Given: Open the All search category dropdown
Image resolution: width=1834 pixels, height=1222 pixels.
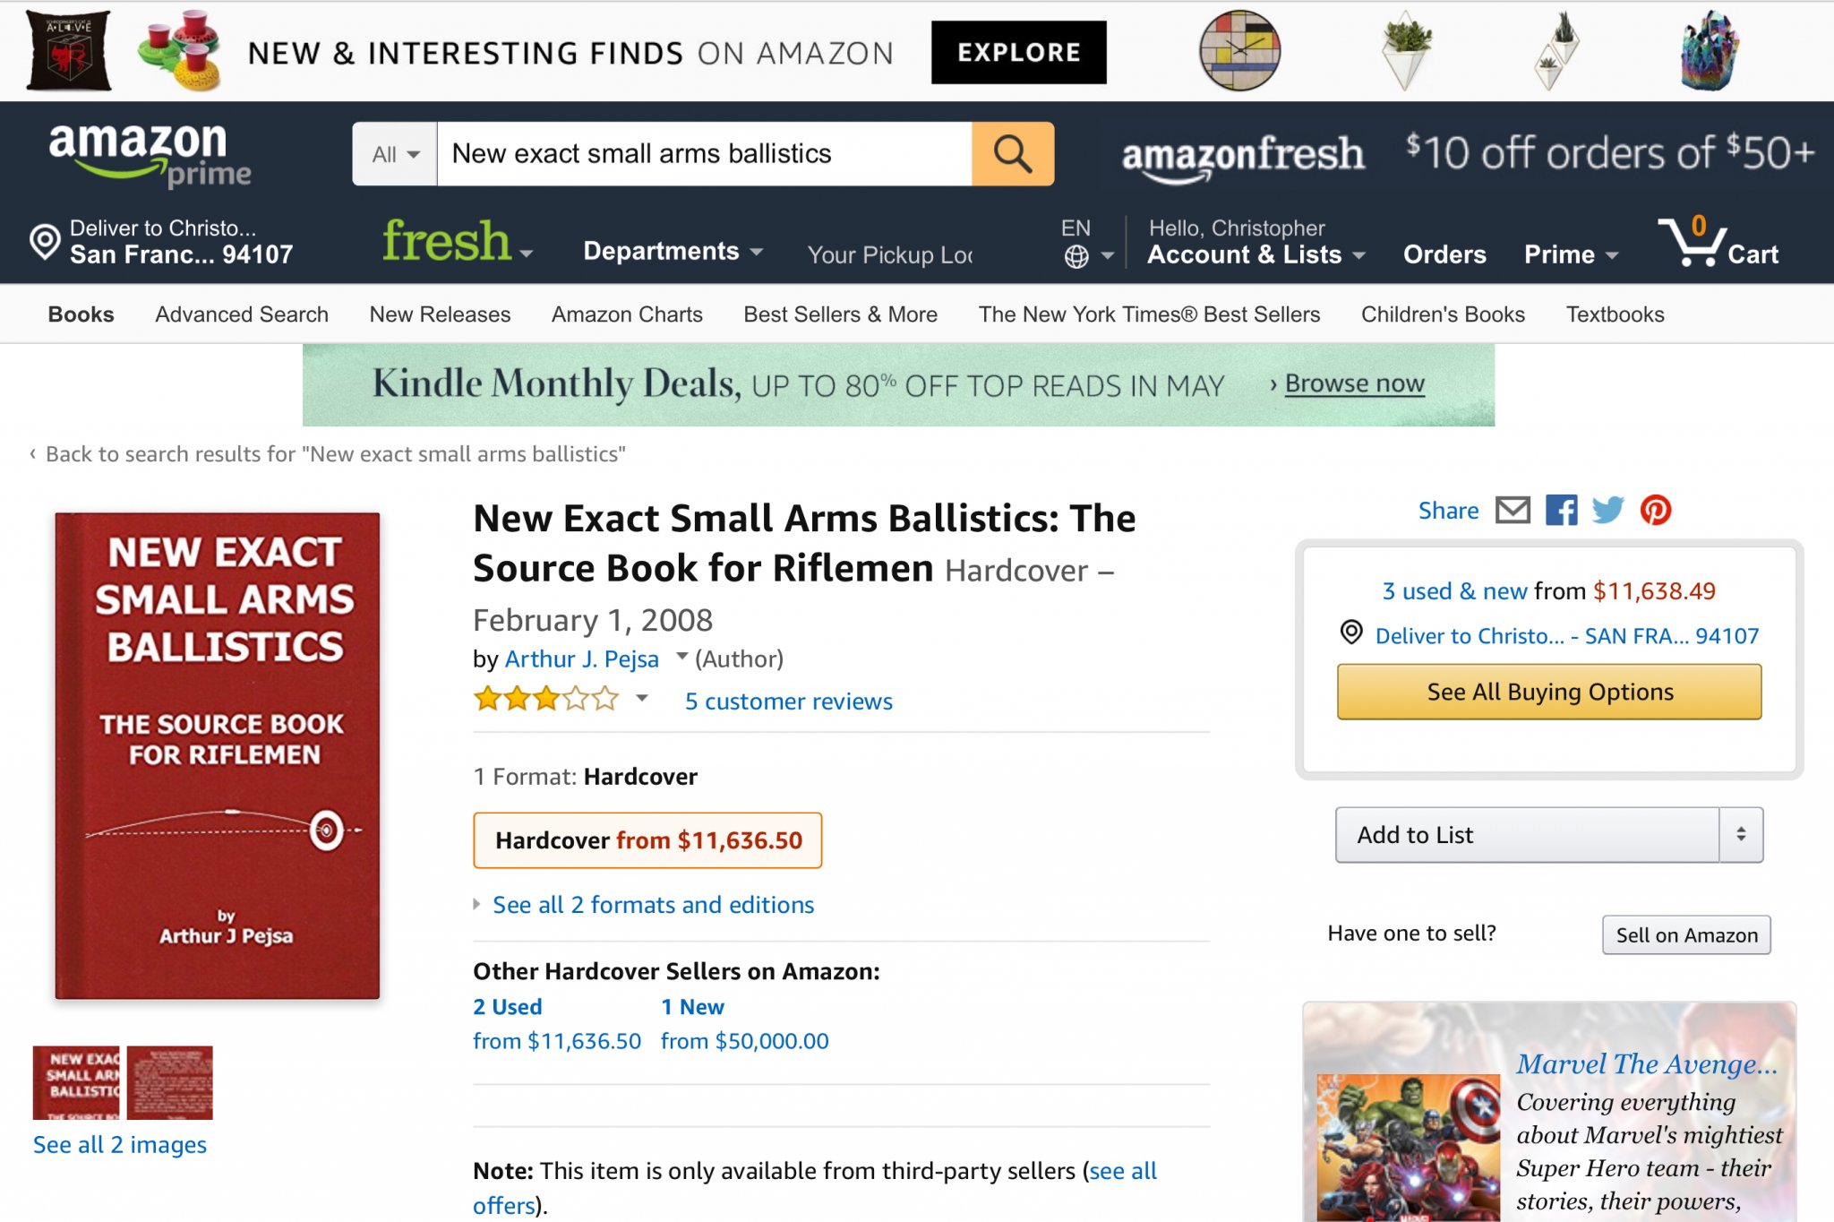Looking at the screenshot, I should [395, 154].
